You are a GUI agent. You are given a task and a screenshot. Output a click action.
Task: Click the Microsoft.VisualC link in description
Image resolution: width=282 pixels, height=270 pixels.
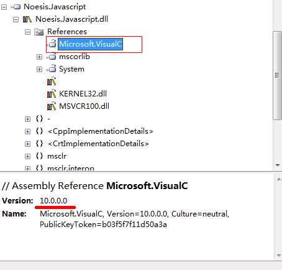click(x=147, y=186)
